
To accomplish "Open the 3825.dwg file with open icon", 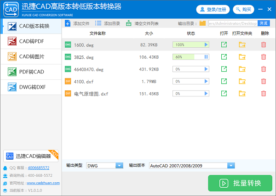I will [x=224, y=57].
